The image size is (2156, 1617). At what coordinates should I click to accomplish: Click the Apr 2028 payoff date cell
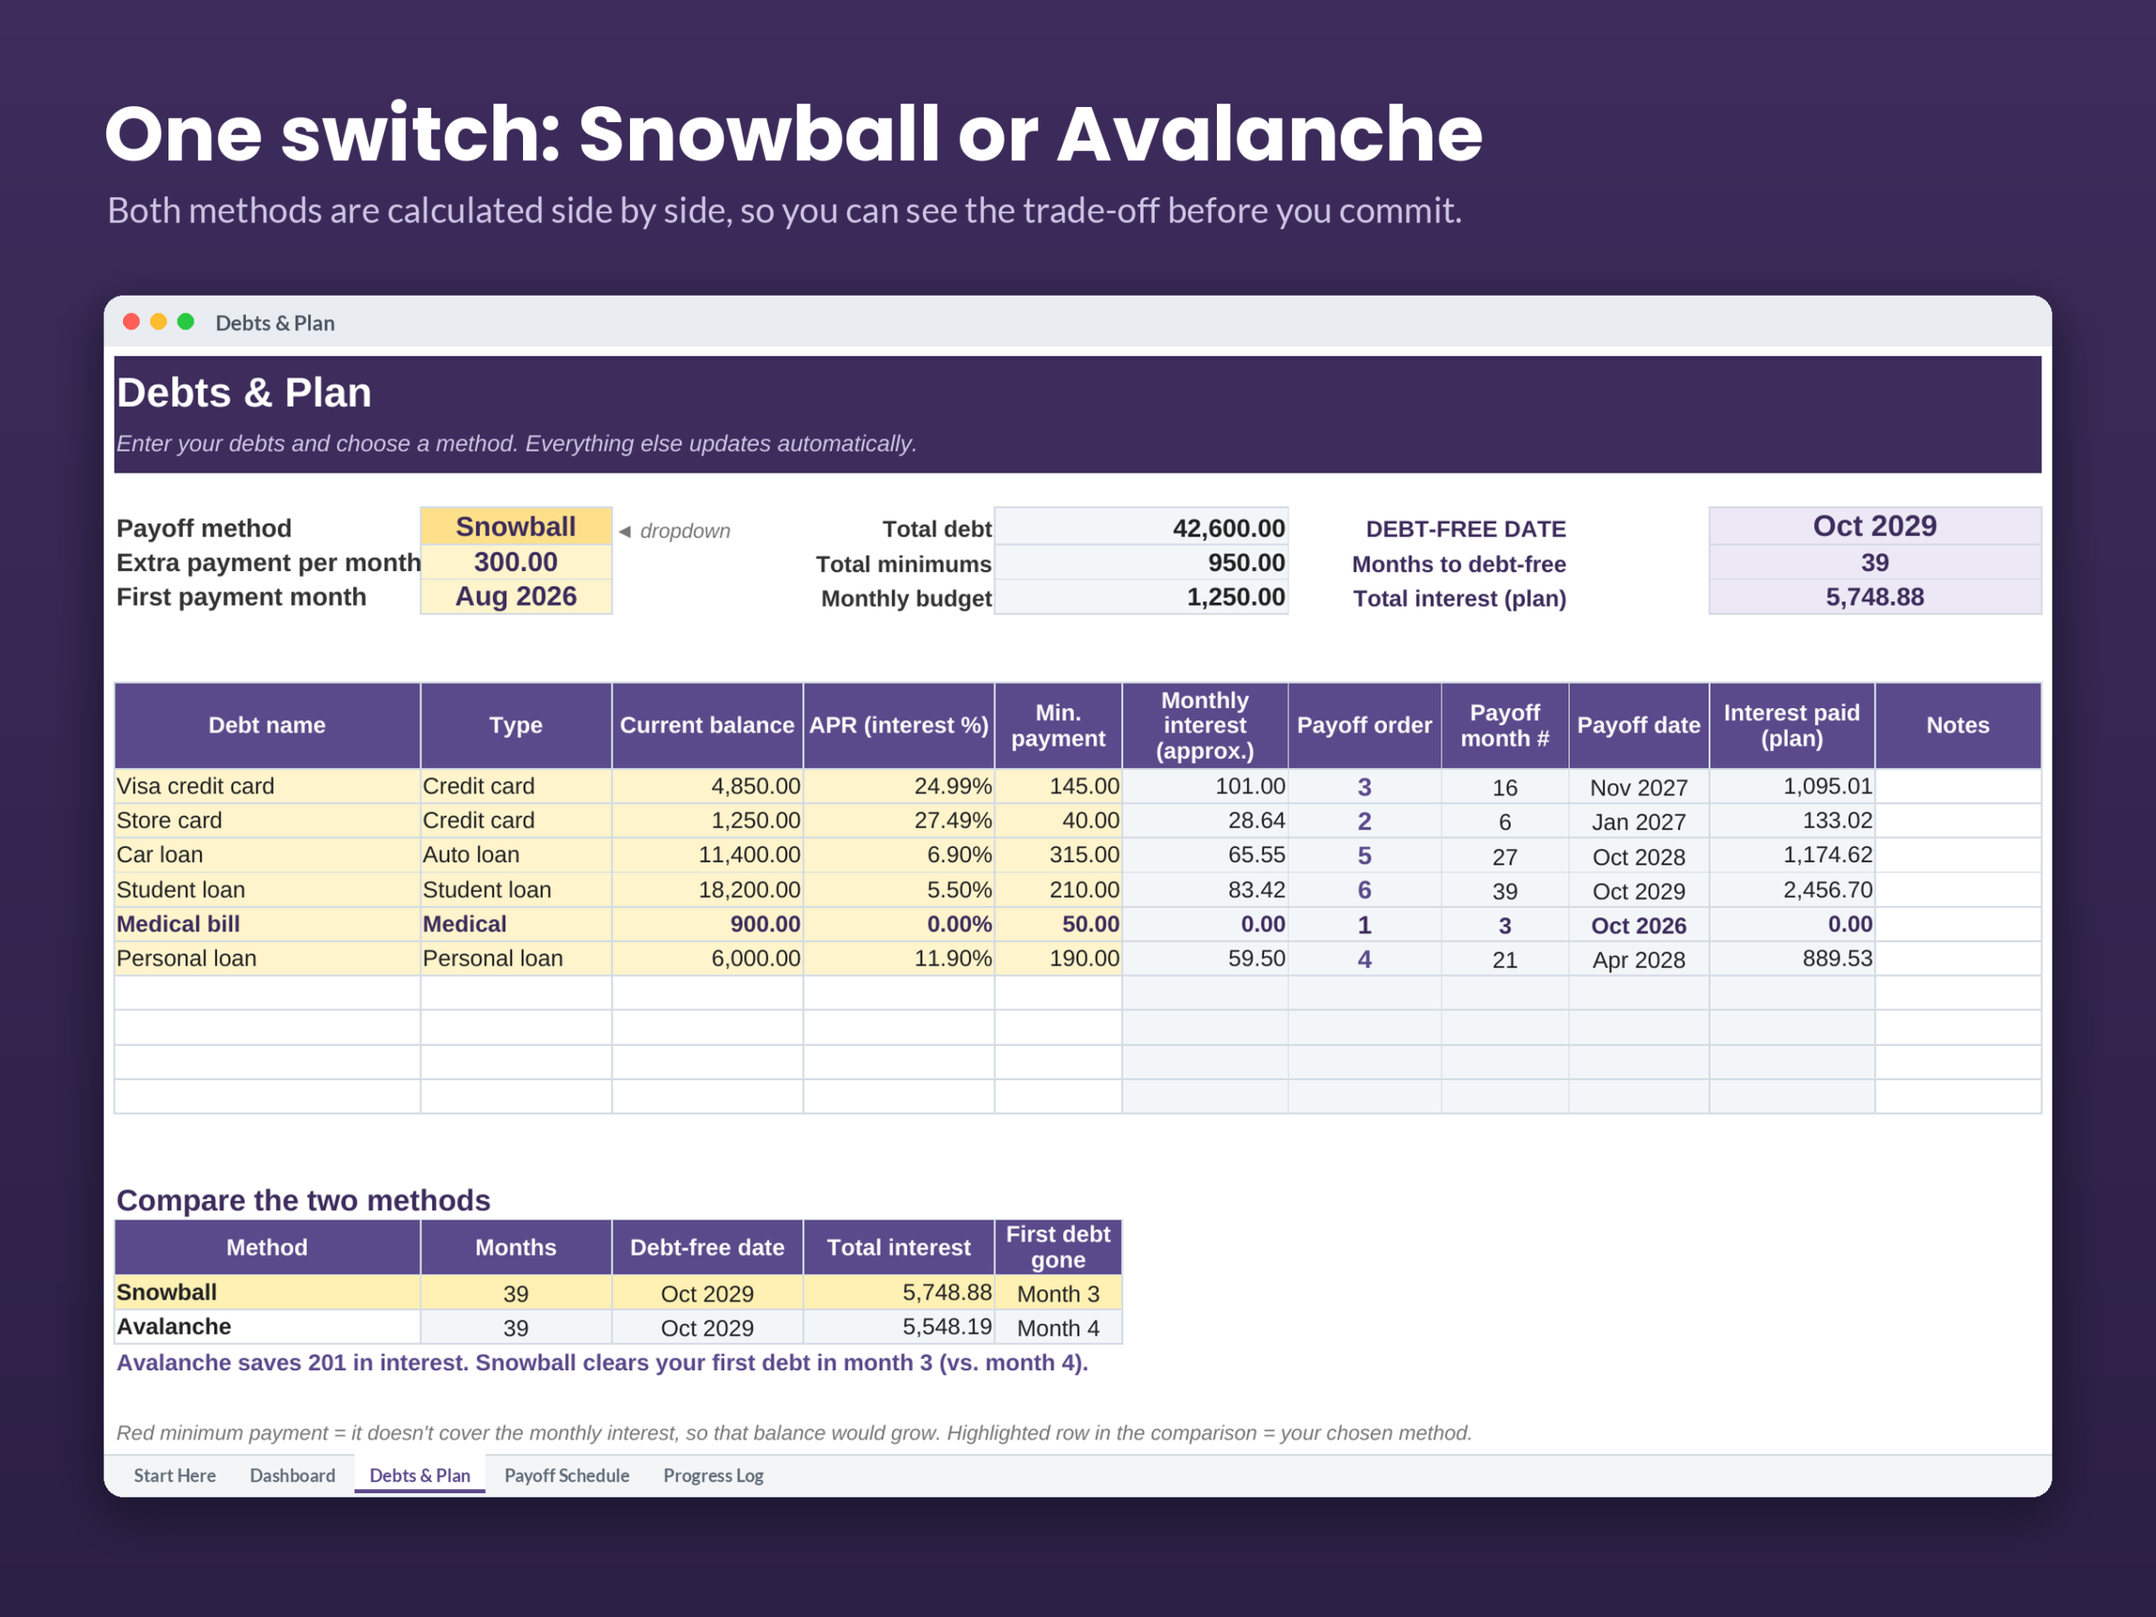click(x=1638, y=959)
